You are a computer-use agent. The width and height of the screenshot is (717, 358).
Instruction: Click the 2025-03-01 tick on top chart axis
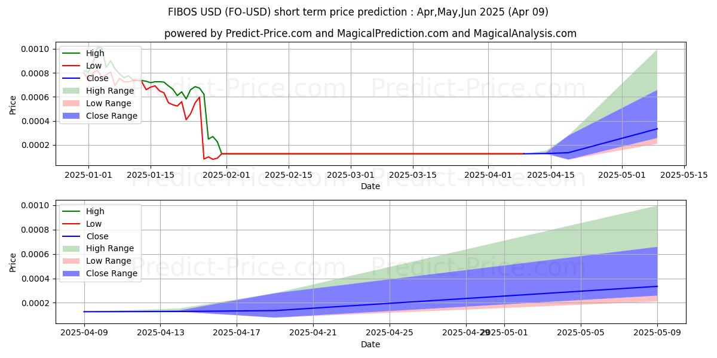tap(351, 175)
